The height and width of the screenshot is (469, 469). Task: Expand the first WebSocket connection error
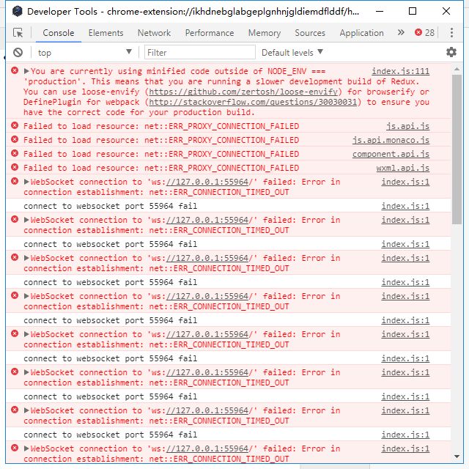coord(26,182)
